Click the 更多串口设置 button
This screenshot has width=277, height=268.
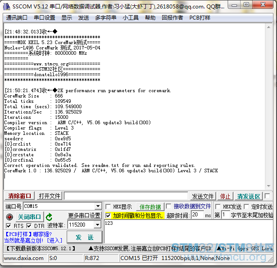[84, 215]
